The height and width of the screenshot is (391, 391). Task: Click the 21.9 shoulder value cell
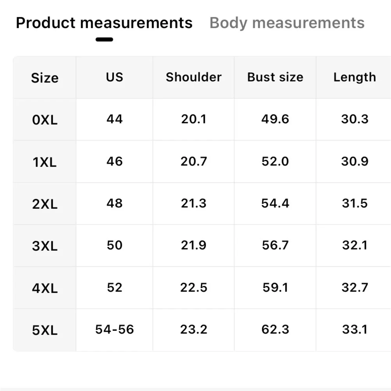click(x=194, y=246)
